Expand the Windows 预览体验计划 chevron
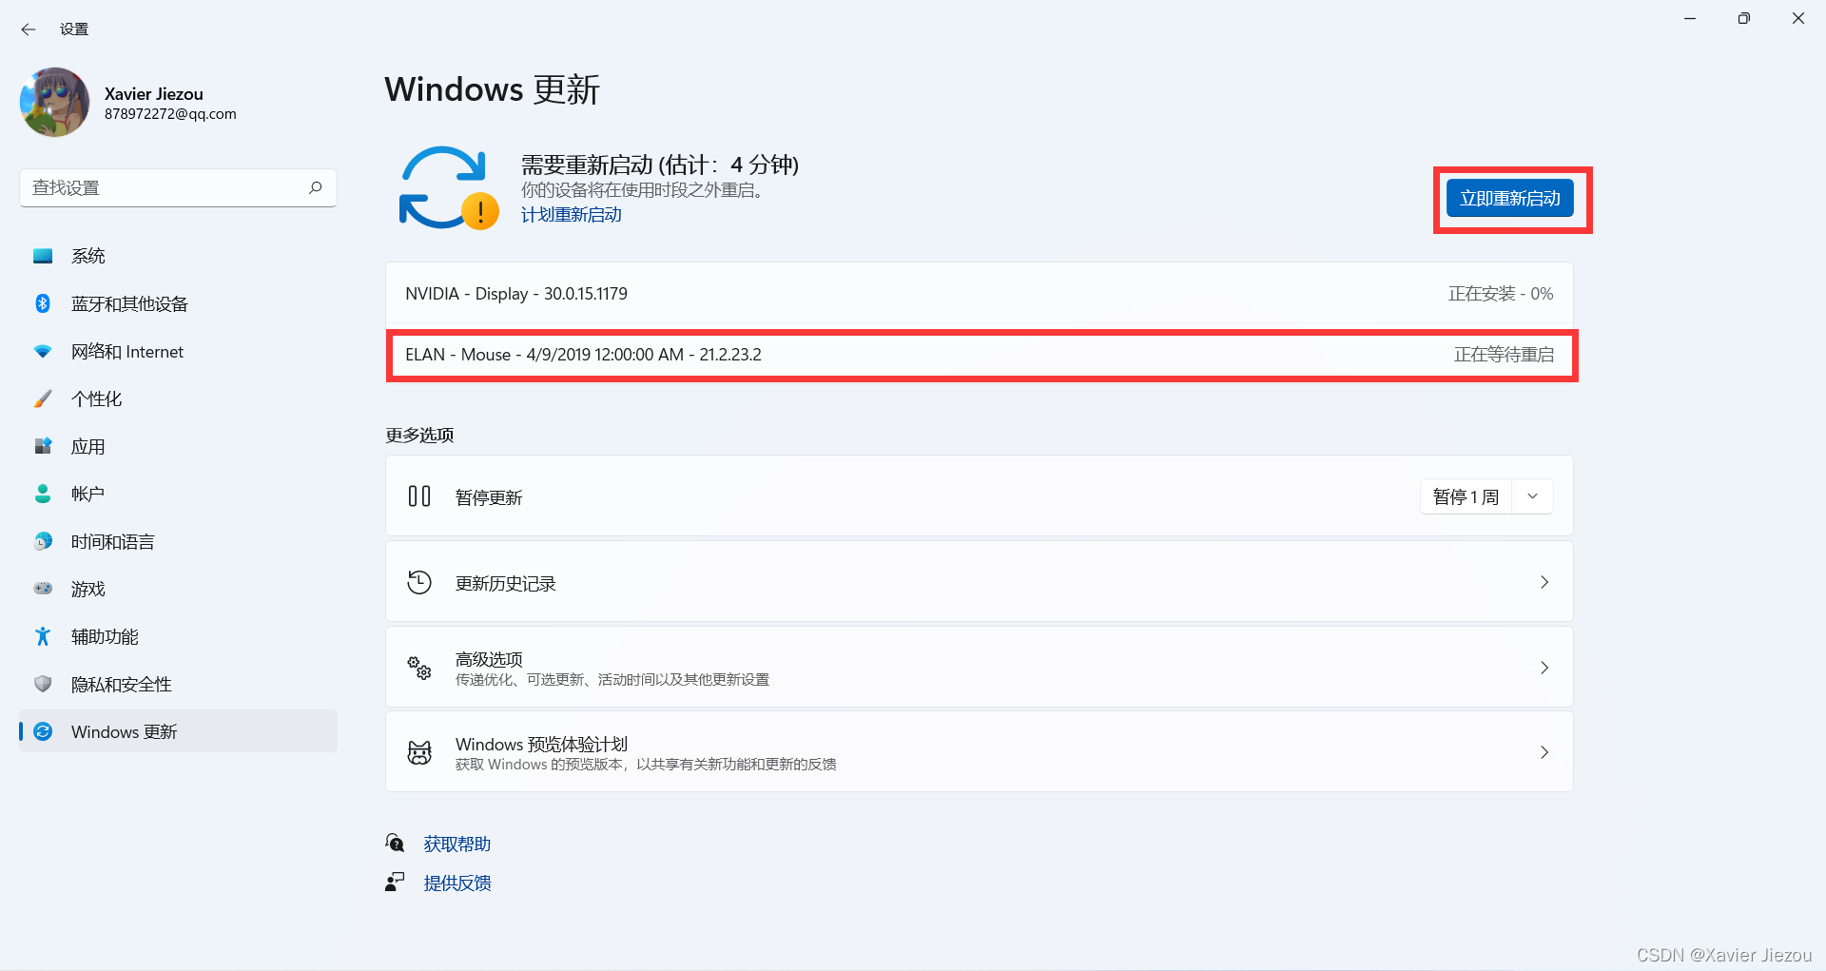Screen dimensions: 1826x971 pos(1544,752)
